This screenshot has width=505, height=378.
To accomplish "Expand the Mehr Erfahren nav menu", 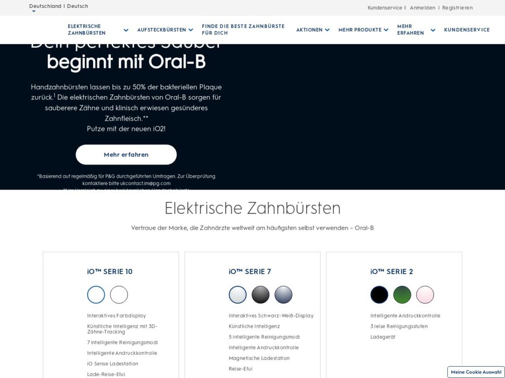I will pos(433,30).
